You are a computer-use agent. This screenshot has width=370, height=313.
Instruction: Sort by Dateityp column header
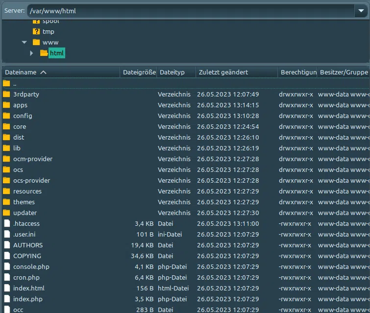click(176, 72)
